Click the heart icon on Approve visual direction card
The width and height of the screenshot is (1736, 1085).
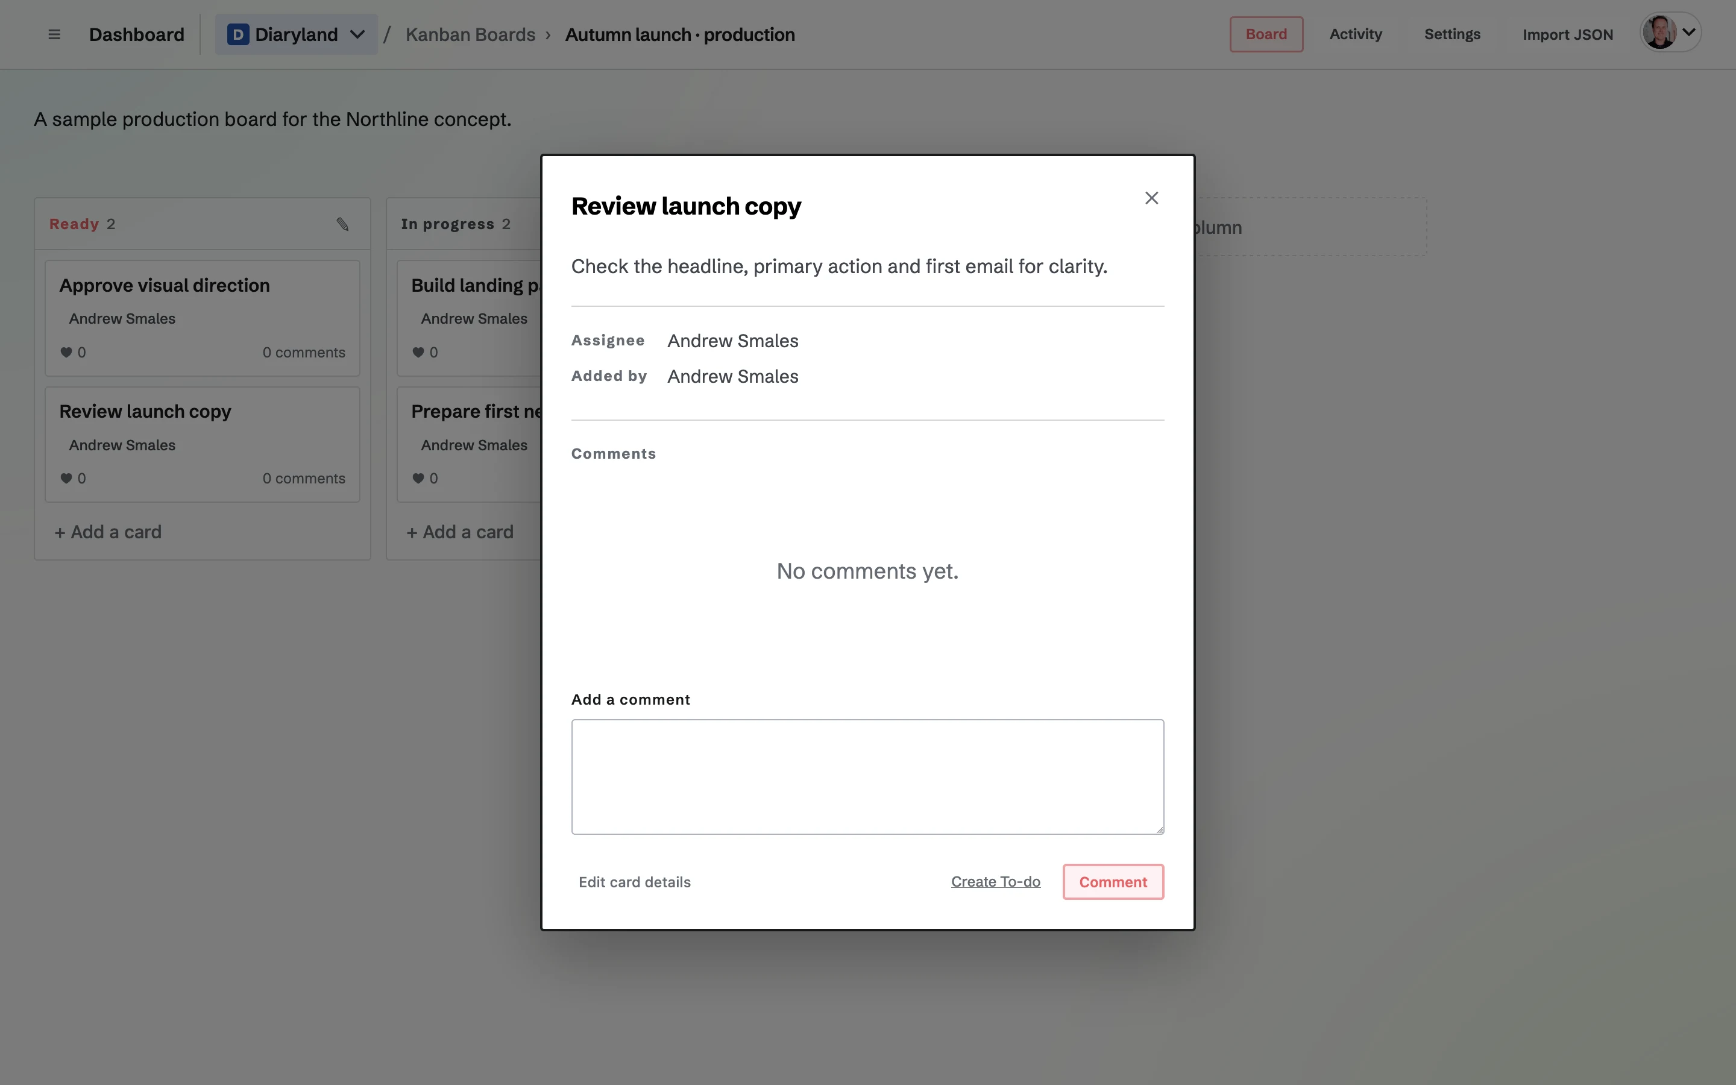[66, 353]
